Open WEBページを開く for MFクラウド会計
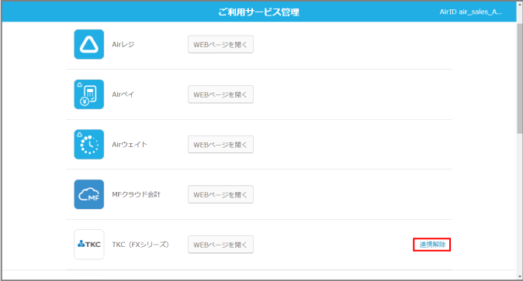This screenshot has height=281, width=523. (220, 194)
